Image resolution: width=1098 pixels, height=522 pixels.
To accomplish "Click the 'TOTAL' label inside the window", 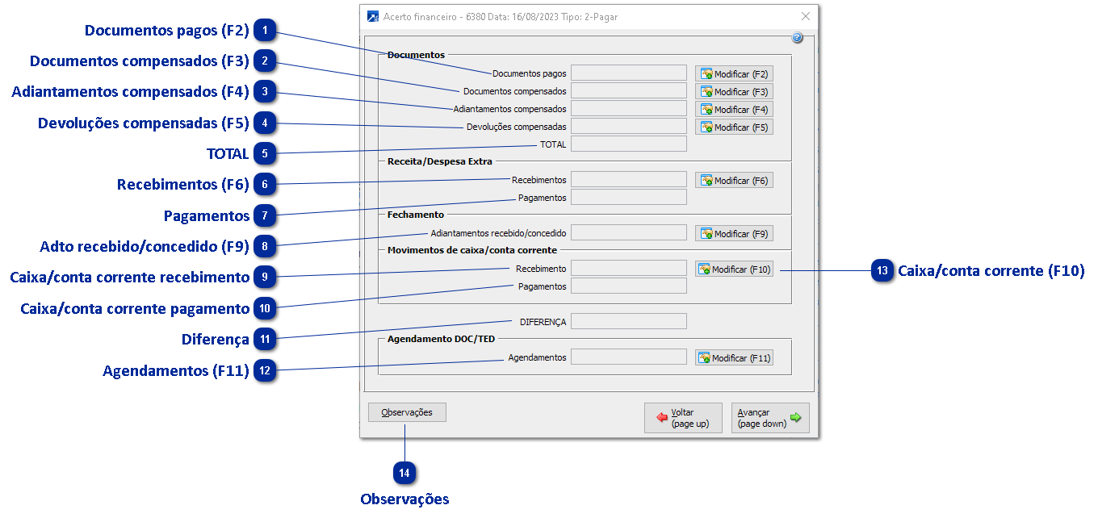I will (x=553, y=144).
